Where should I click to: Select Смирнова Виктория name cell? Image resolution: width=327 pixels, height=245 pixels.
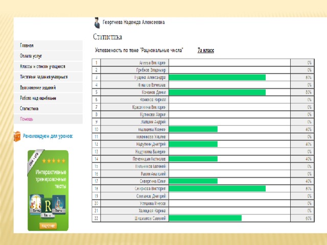click(135, 189)
